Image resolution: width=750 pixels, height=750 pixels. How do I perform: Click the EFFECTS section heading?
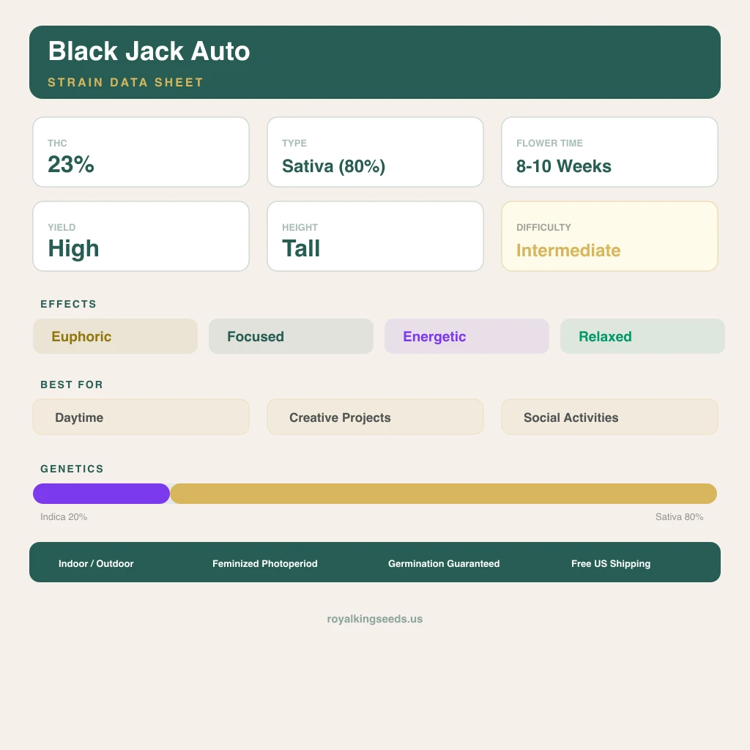(68, 304)
